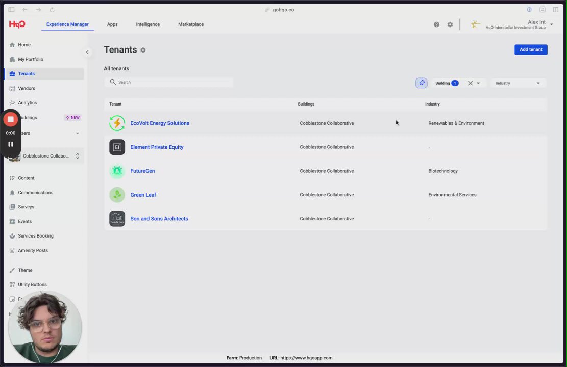Open the FutureGen tenant link
This screenshot has height=367, width=567.
[x=142, y=171]
